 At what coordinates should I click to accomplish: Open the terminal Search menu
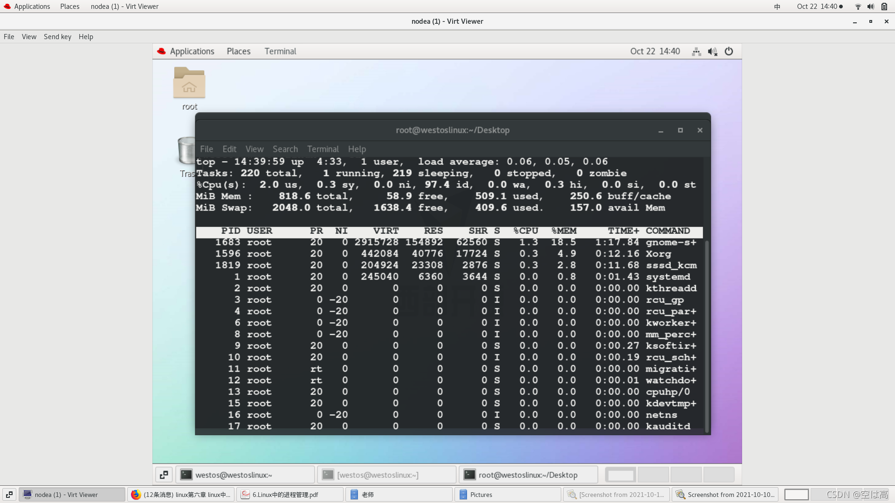tap(285, 149)
